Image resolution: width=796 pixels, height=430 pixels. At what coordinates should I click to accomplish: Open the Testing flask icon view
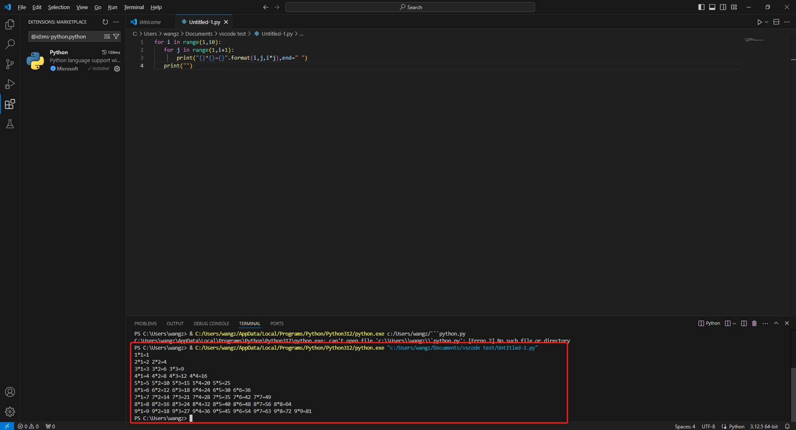10,124
